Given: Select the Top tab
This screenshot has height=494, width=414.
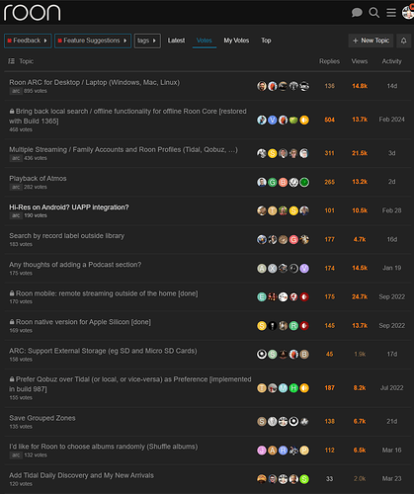Looking at the screenshot, I should [266, 41].
